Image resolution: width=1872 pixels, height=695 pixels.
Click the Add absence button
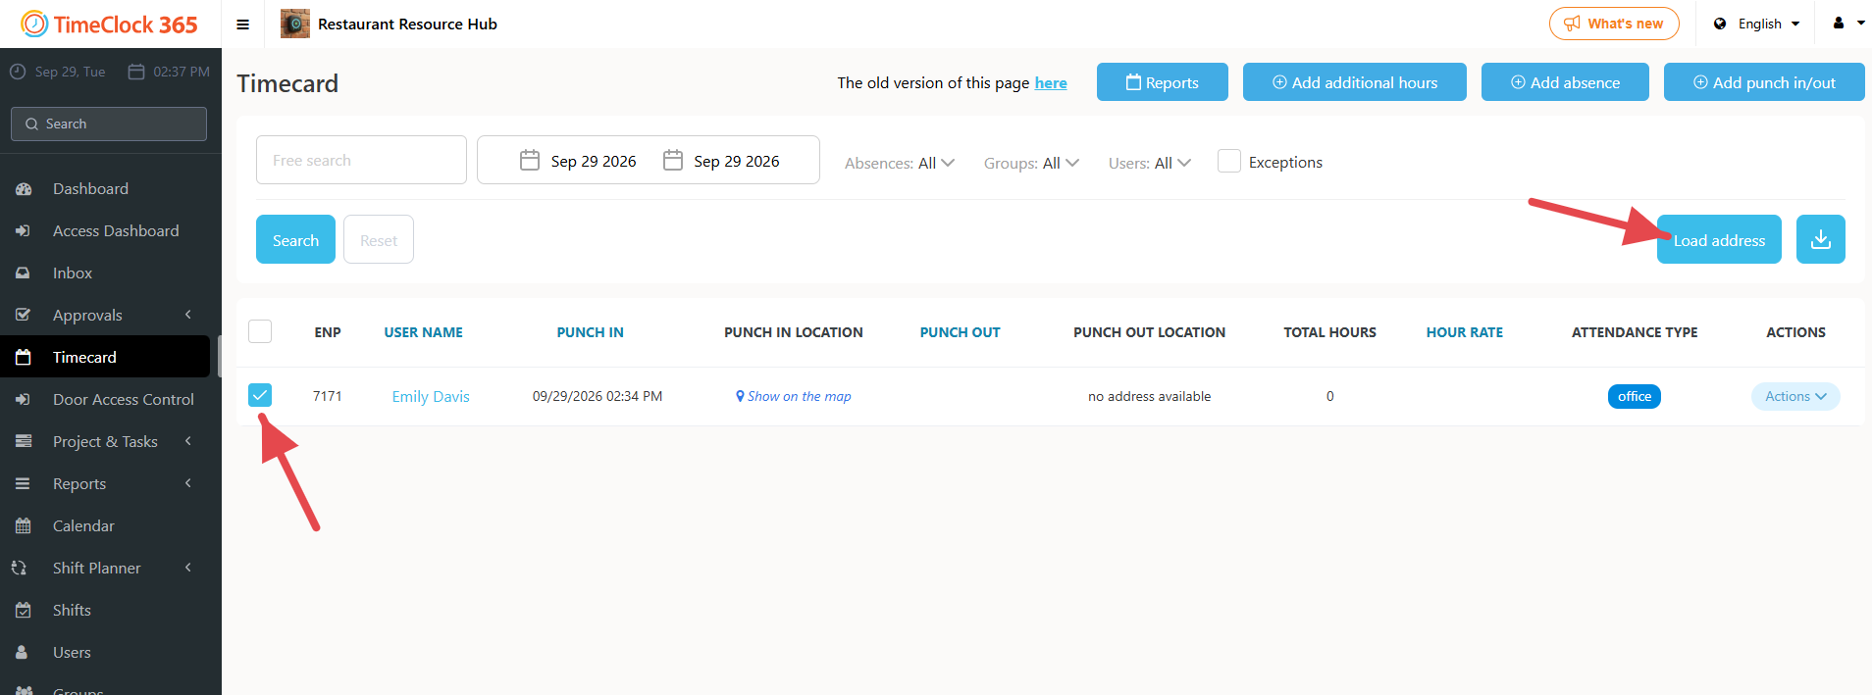coord(1565,82)
